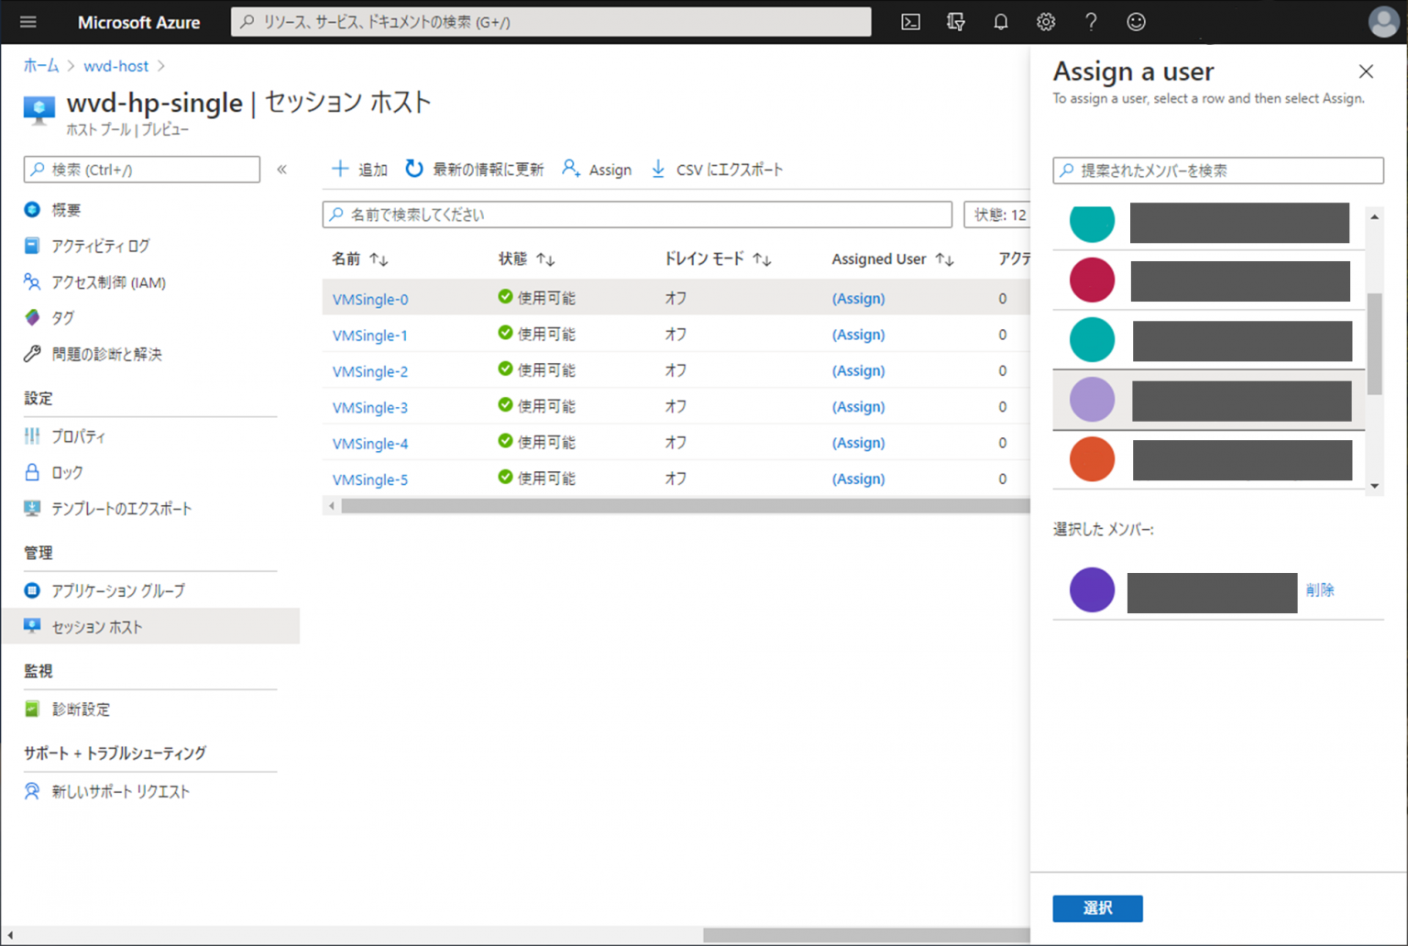Screen dimensions: 1408x946
Task: Collapse the left navigation menu chevron
Action: point(282,170)
